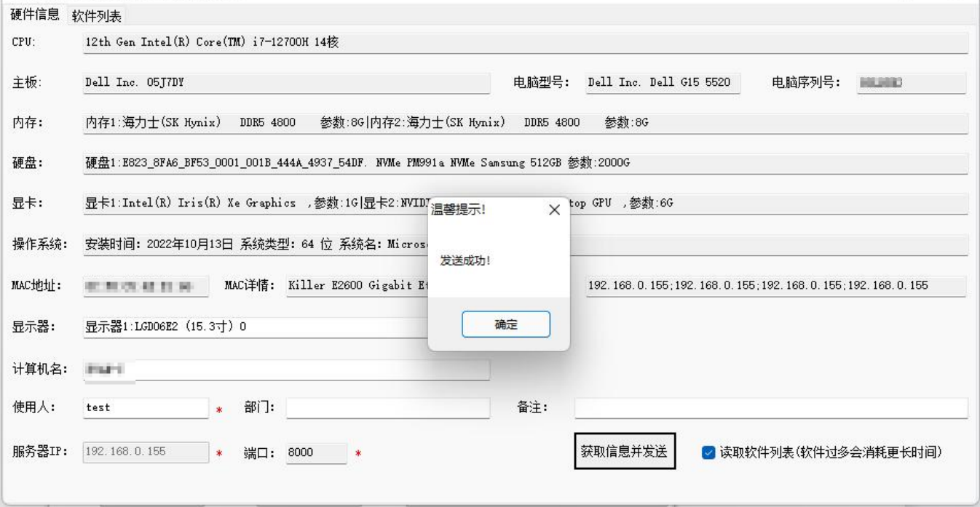The height and width of the screenshot is (507, 980).
Task: Click into the 备注 input field
Action: [x=771, y=408]
